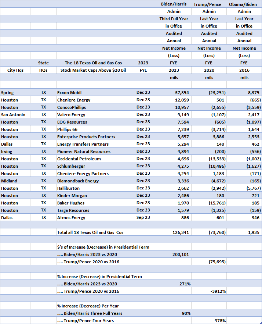Click Enterprise Products Partners cell
This screenshot has width=262, height=324.
[x=93, y=136]
